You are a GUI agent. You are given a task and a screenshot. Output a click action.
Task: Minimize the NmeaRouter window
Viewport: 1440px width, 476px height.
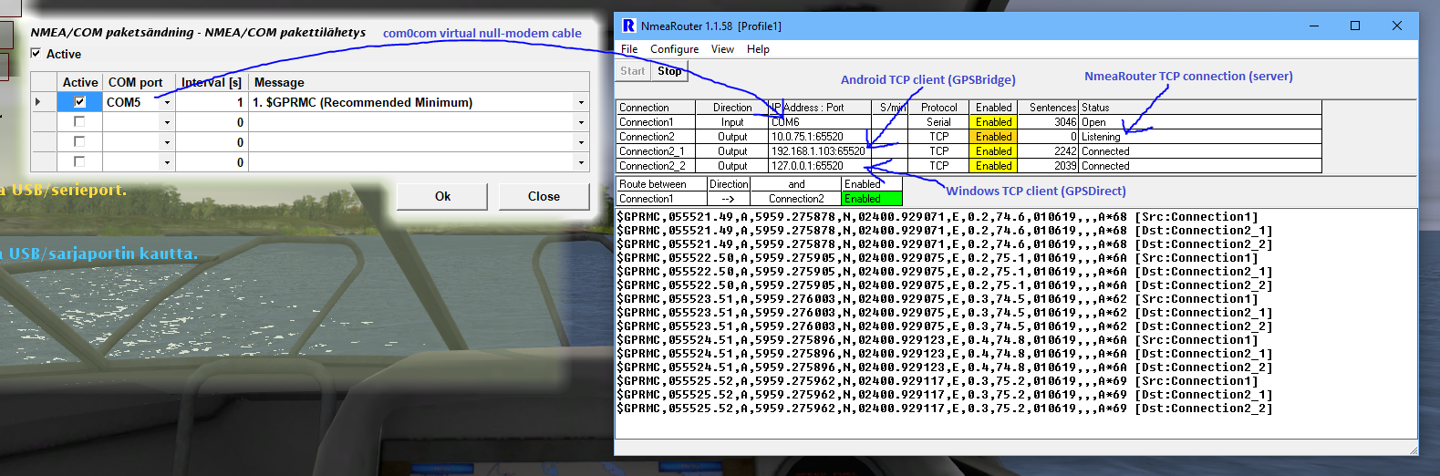pos(1314,26)
